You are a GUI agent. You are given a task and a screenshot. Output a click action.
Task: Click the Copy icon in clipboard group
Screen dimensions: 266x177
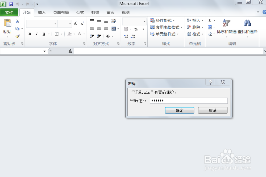pos(17,29)
